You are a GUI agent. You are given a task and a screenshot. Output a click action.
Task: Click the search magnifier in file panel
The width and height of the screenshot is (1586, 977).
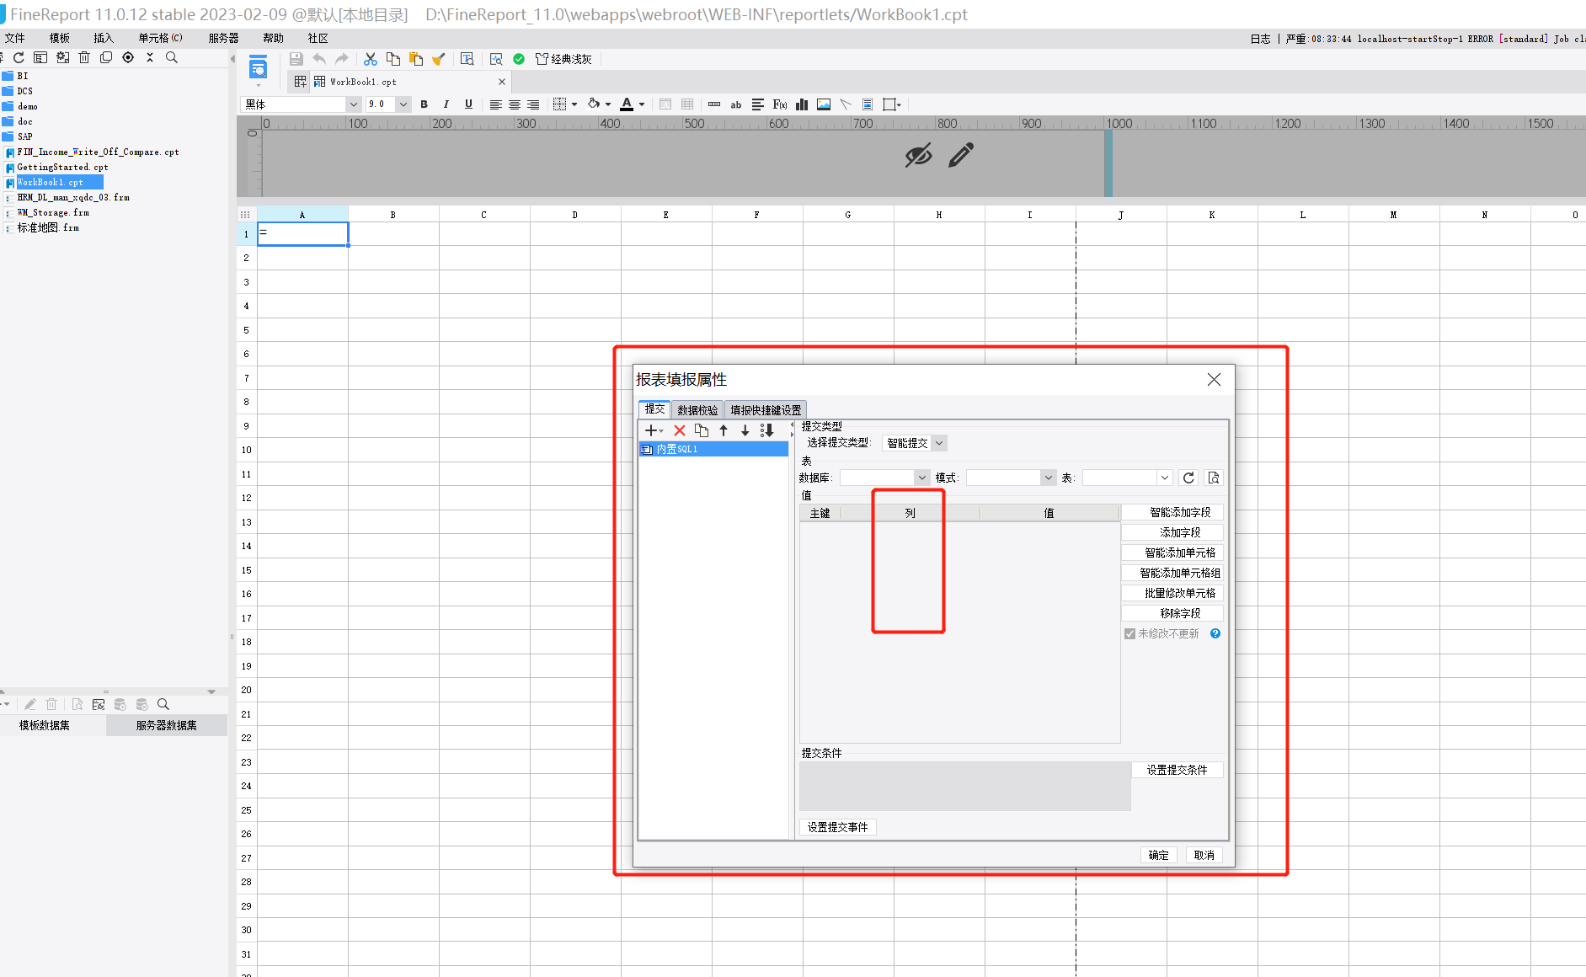tap(172, 57)
